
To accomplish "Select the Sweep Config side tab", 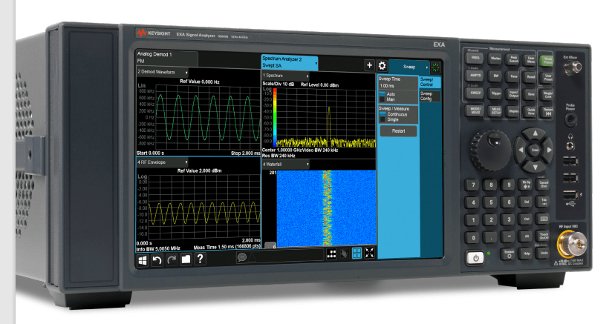I will tap(430, 96).
